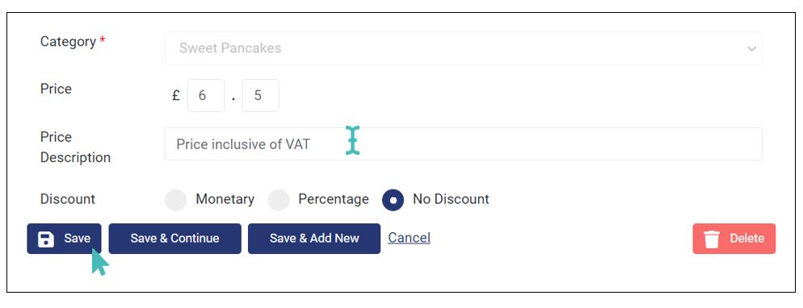Focus the pence price field showing 5
Image resolution: width=803 pixels, height=308 pixels.
261,95
